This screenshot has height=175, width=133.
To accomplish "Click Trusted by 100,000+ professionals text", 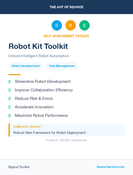I will point(66,140).
